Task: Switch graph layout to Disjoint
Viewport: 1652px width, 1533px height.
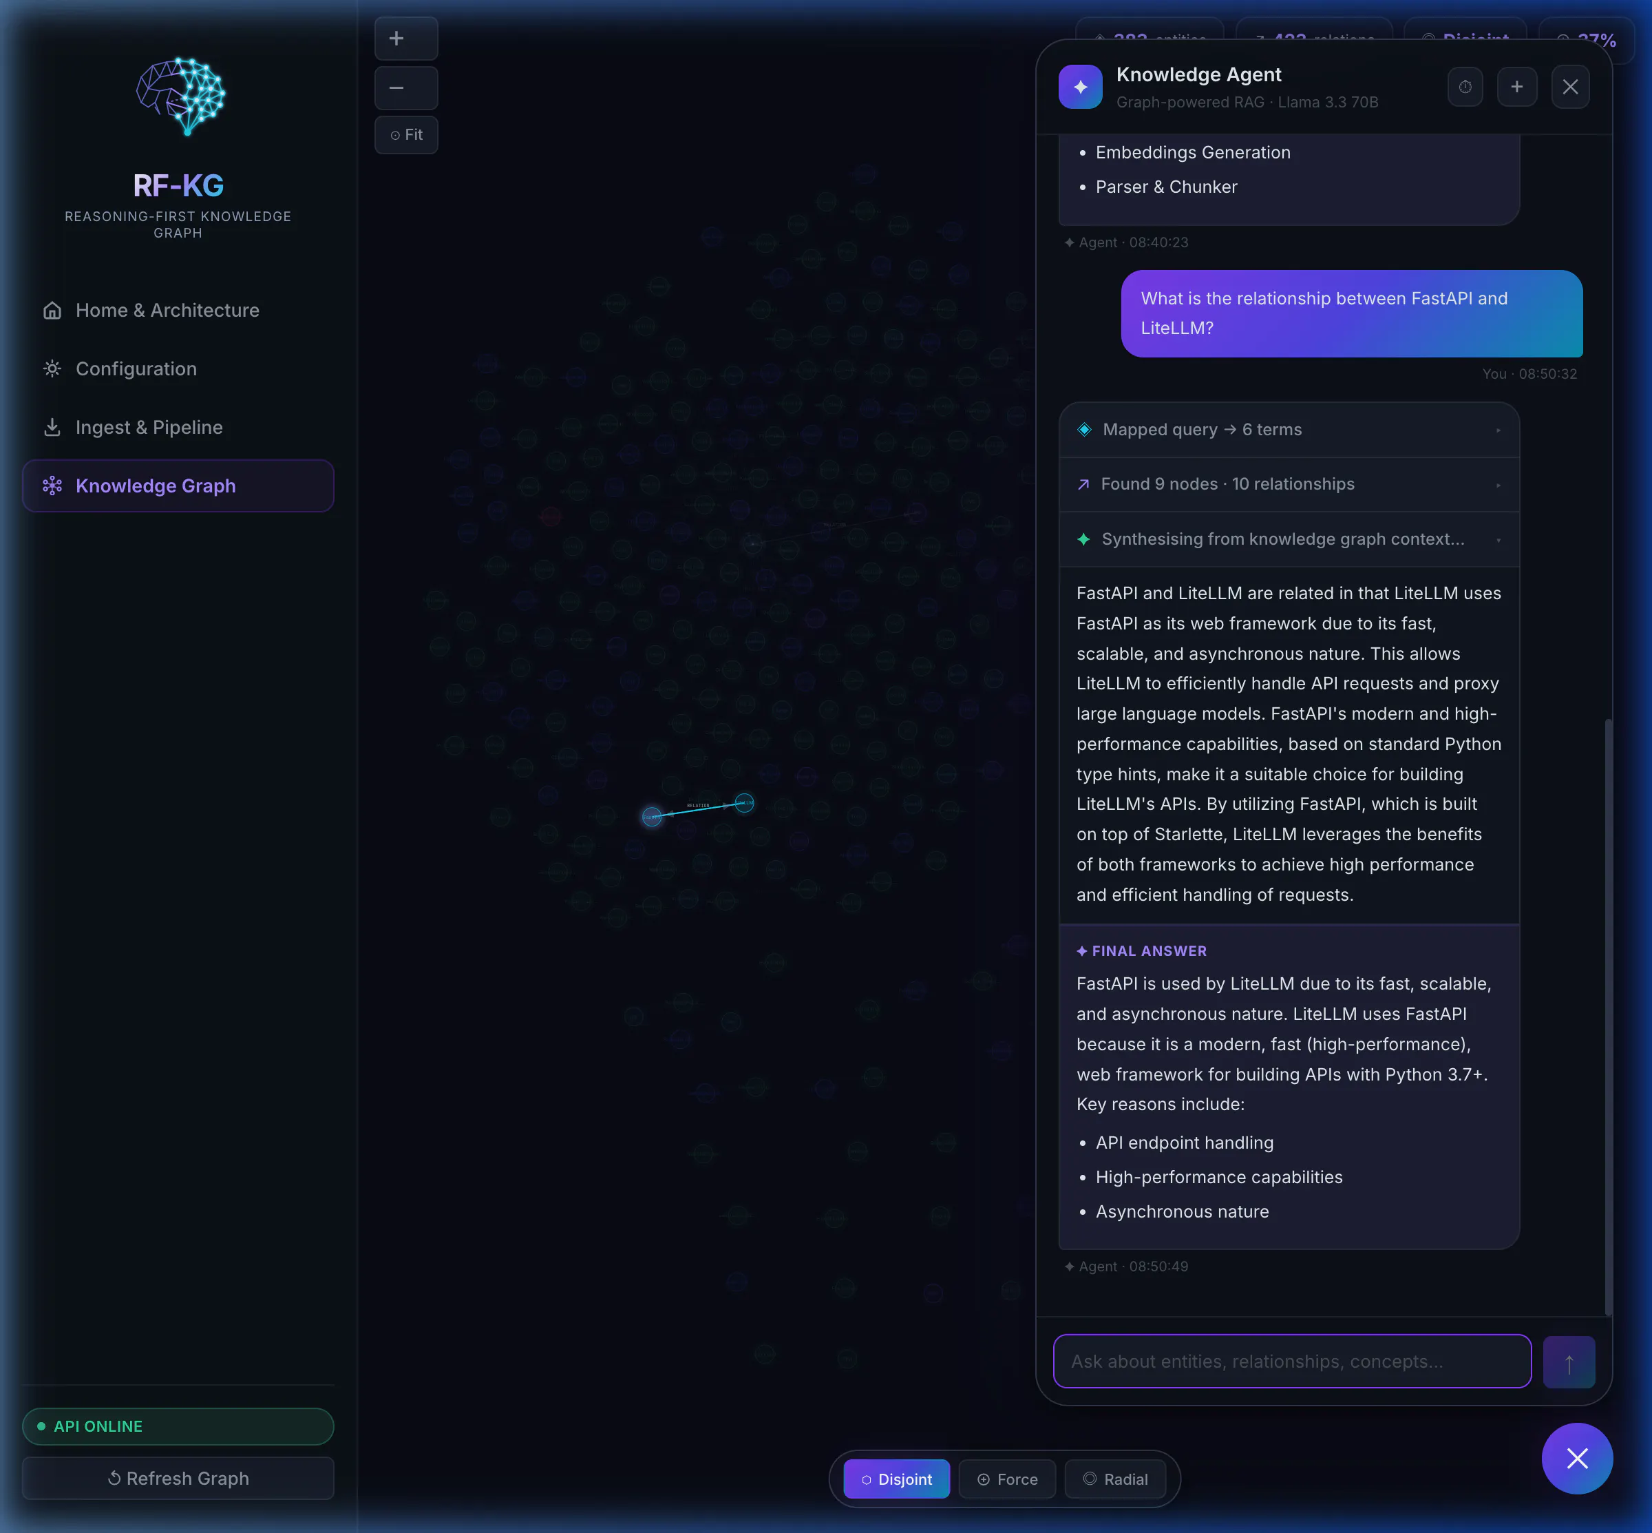Action: [x=896, y=1479]
